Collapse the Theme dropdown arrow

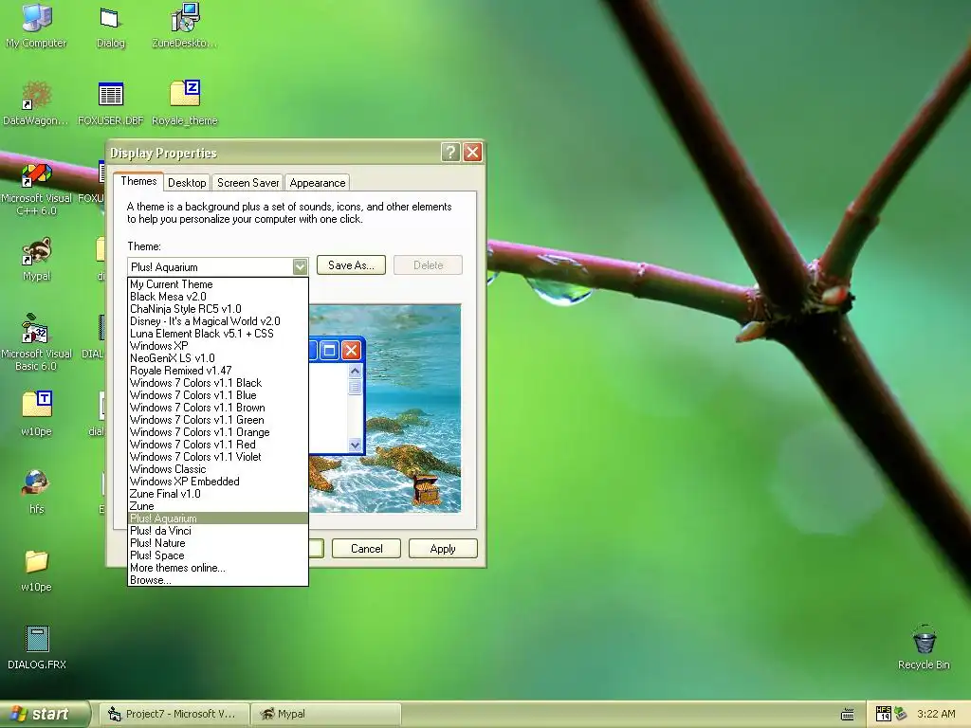coord(300,266)
